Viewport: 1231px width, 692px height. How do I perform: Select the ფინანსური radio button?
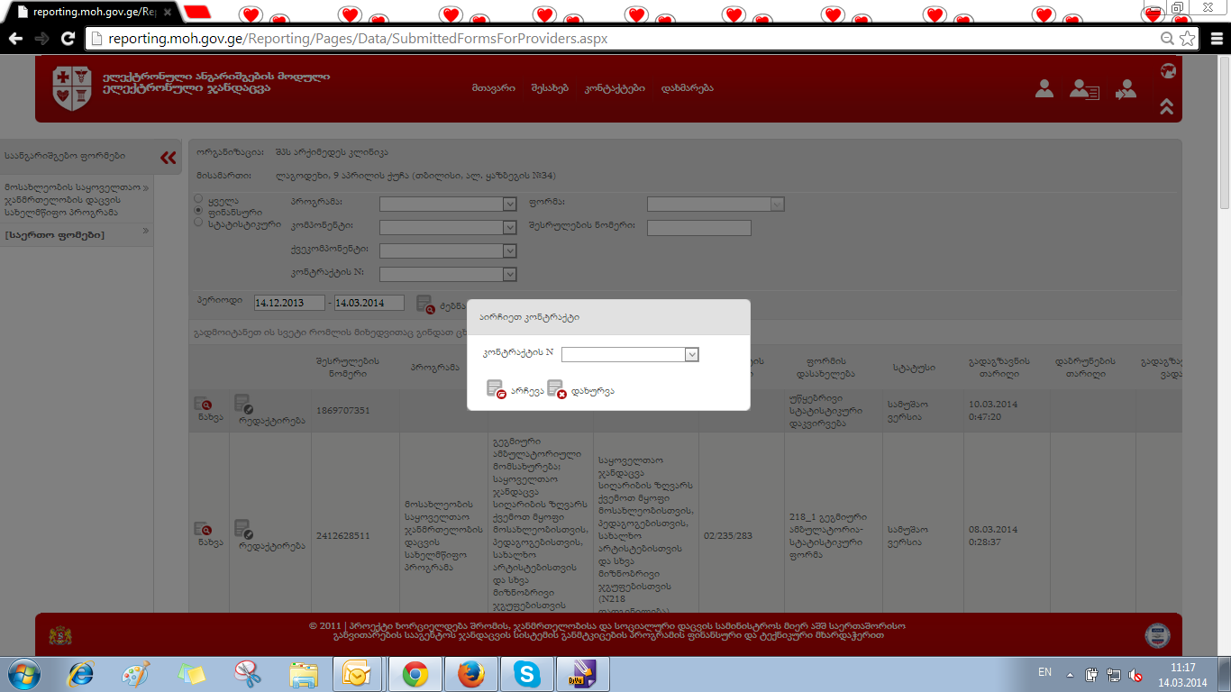[x=199, y=210]
